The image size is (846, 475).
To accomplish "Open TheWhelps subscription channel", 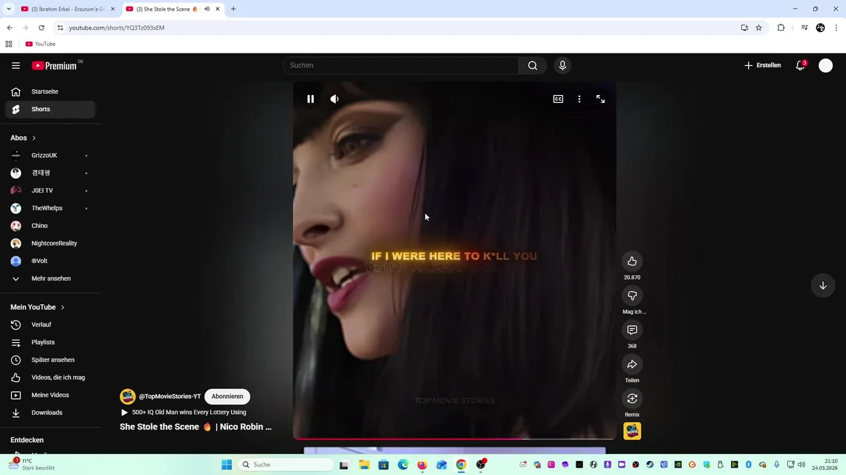I will 50,208.
